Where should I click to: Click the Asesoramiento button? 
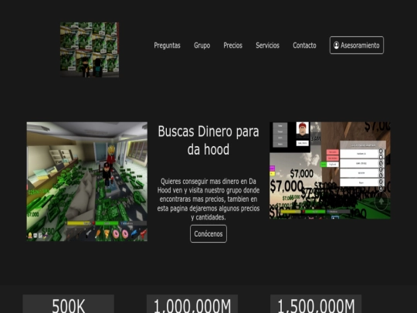click(x=357, y=46)
